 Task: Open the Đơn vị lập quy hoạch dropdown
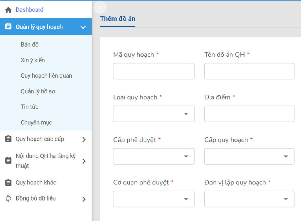coord(249,199)
